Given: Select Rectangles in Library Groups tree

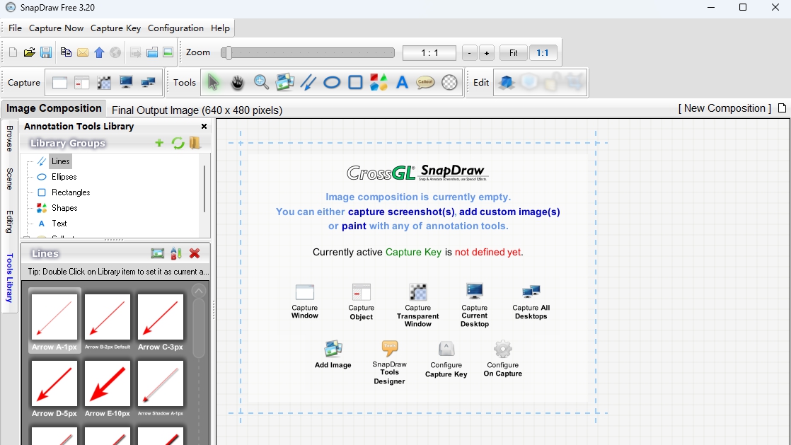Looking at the screenshot, I should 71,192.
